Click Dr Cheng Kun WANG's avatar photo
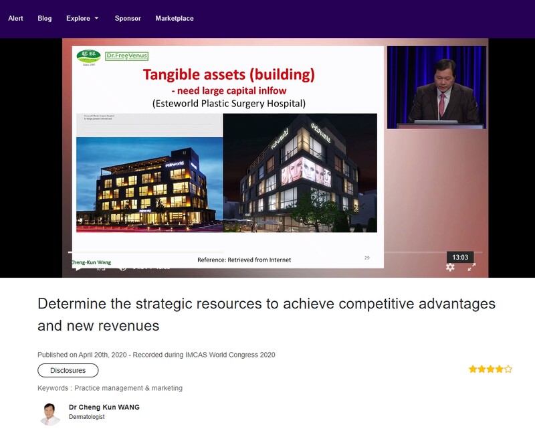This screenshot has height=437, width=535. 49,414
